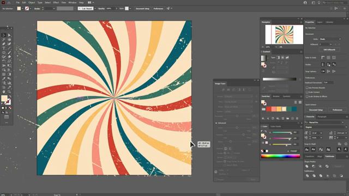349x196 pixels.
Task: Open the font size dropdown in Character panel
Action: point(321,133)
